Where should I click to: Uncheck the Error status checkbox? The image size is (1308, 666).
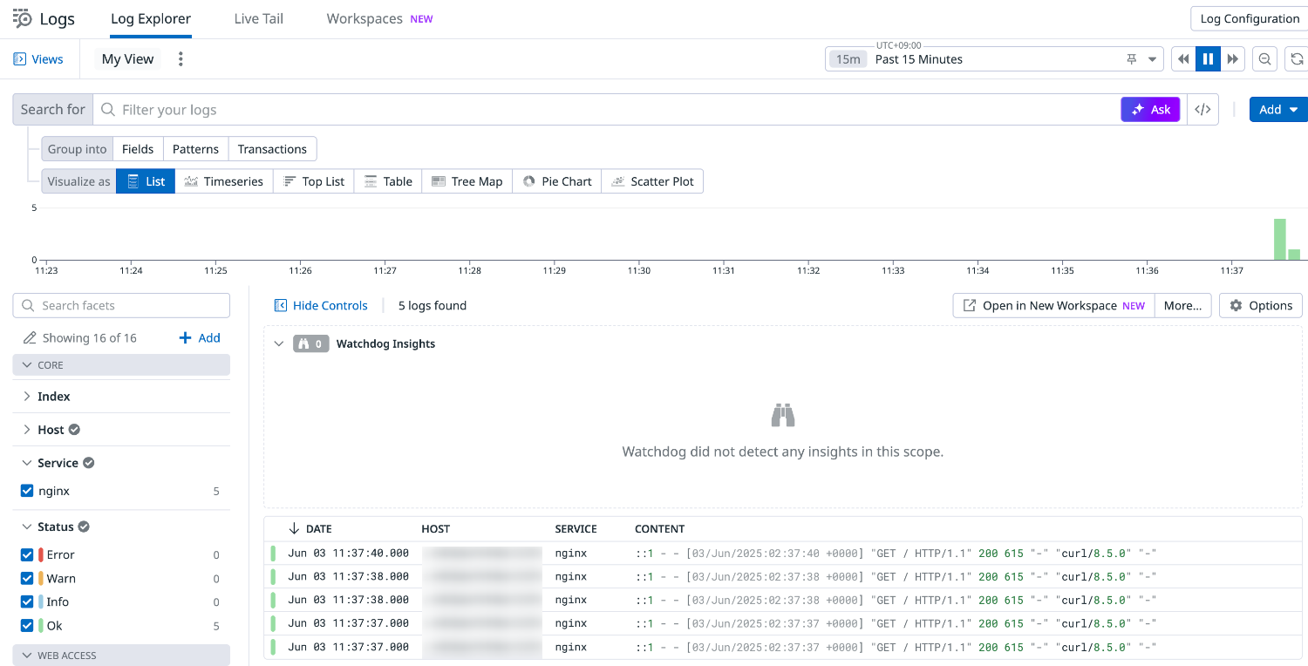click(27, 555)
